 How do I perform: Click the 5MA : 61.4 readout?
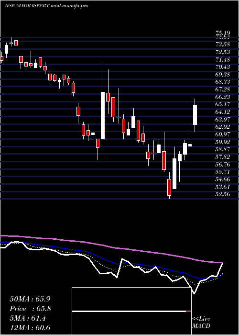[28, 319]
